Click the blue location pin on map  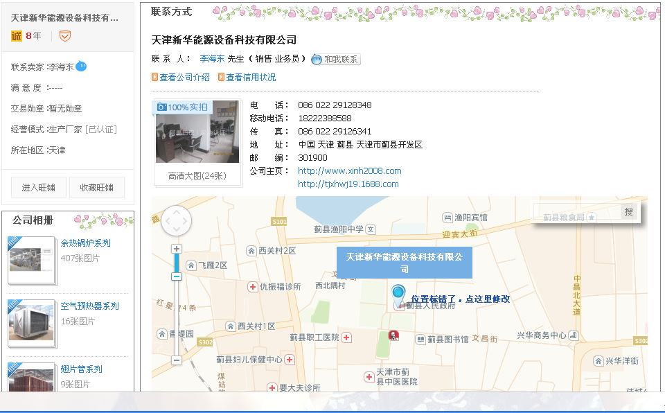point(398,295)
